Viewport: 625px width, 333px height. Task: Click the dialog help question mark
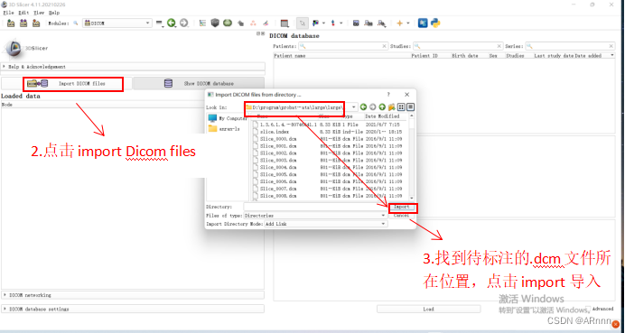click(388, 95)
